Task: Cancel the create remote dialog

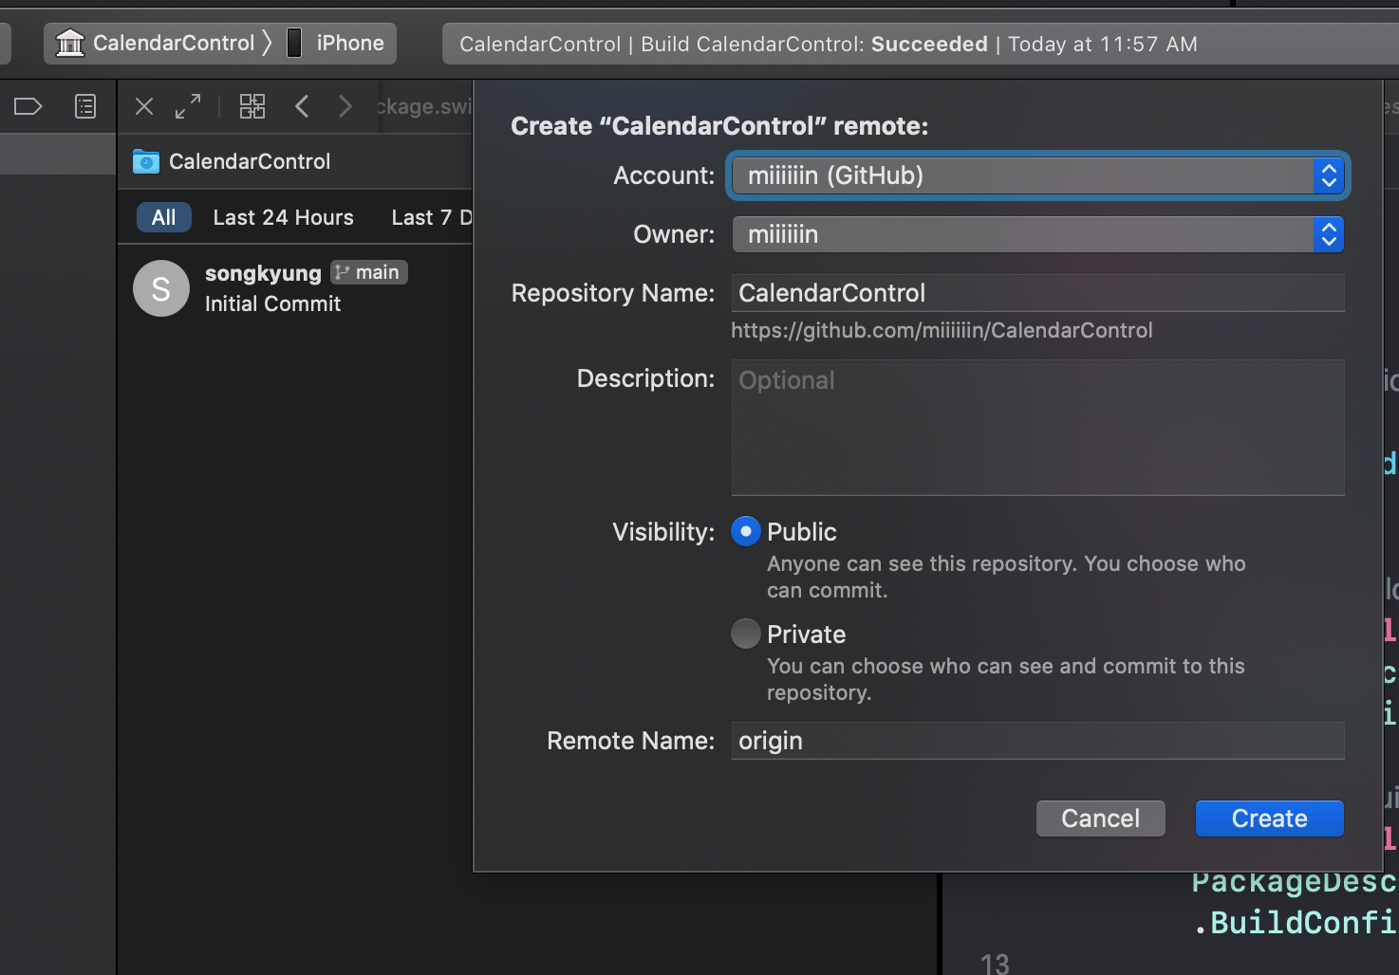Action: click(1100, 819)
